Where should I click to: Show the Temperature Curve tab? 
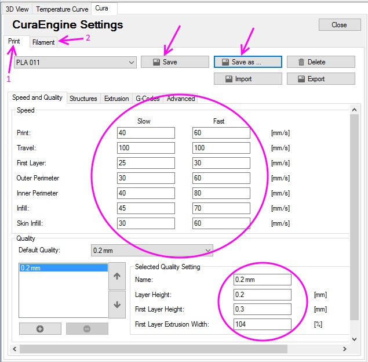coord(62,9)
